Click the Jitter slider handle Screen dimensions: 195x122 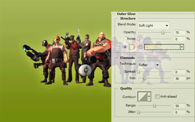point(138,112)
